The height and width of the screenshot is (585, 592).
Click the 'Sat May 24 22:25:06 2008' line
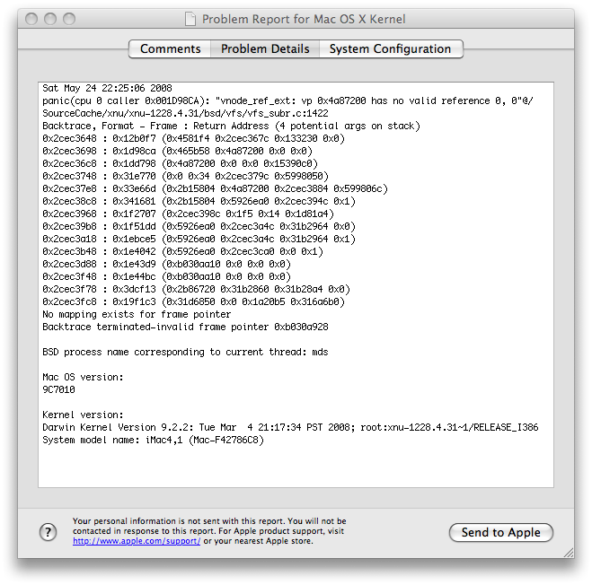click(x=107, y=88)
